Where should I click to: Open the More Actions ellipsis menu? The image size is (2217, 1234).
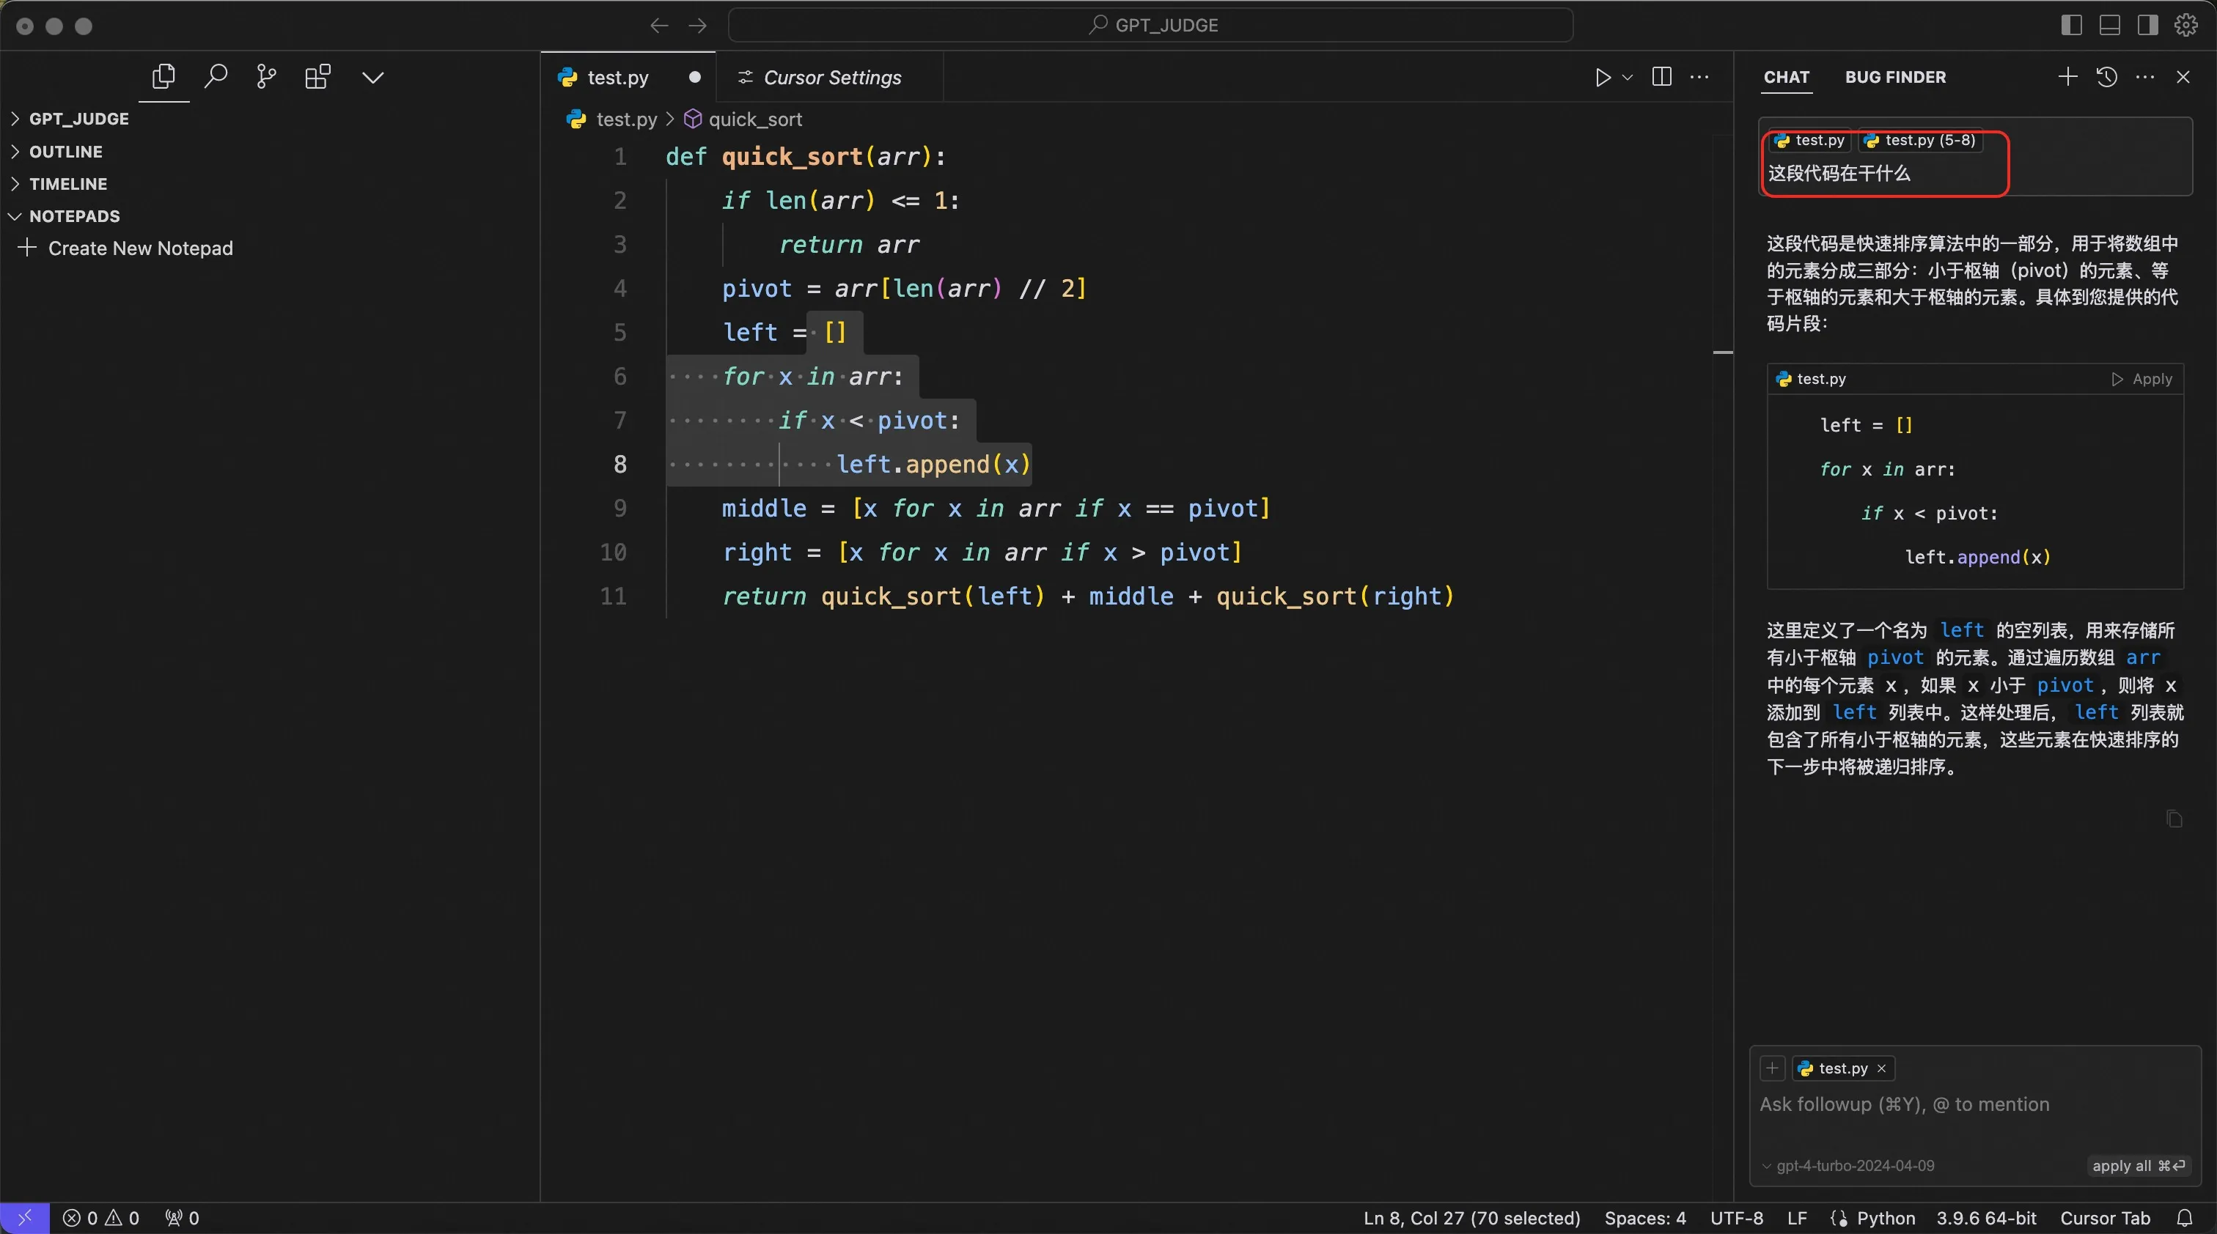click(x=1703, y=76)
